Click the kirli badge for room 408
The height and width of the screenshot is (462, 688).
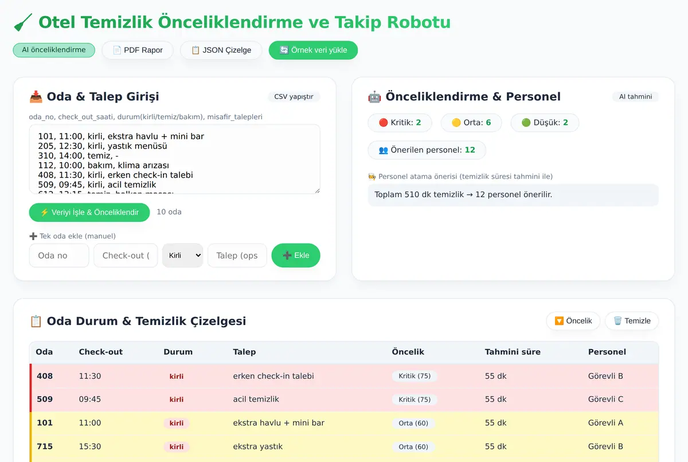coord(177,377)
